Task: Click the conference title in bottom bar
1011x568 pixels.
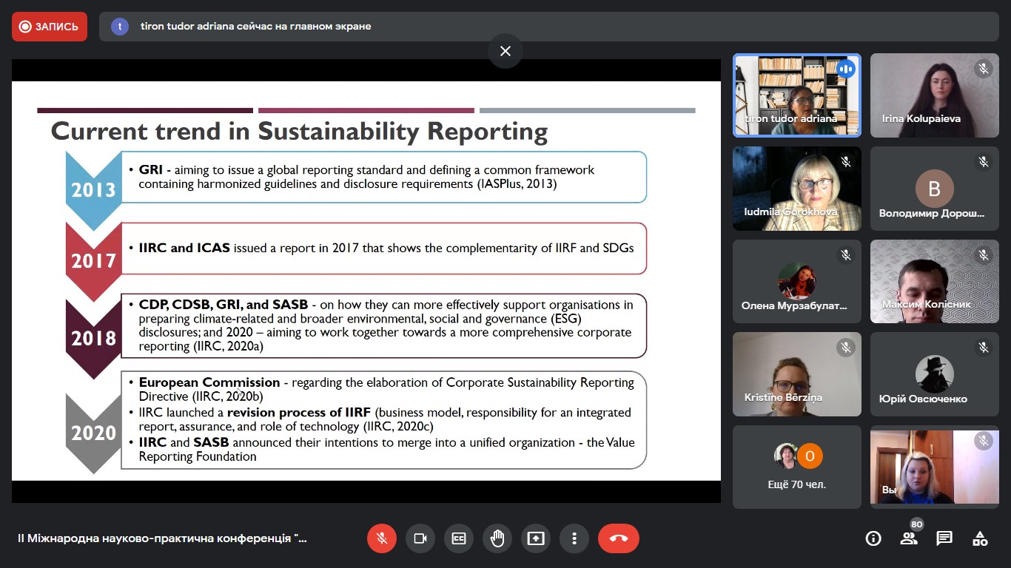Action: tap(162, 538)
